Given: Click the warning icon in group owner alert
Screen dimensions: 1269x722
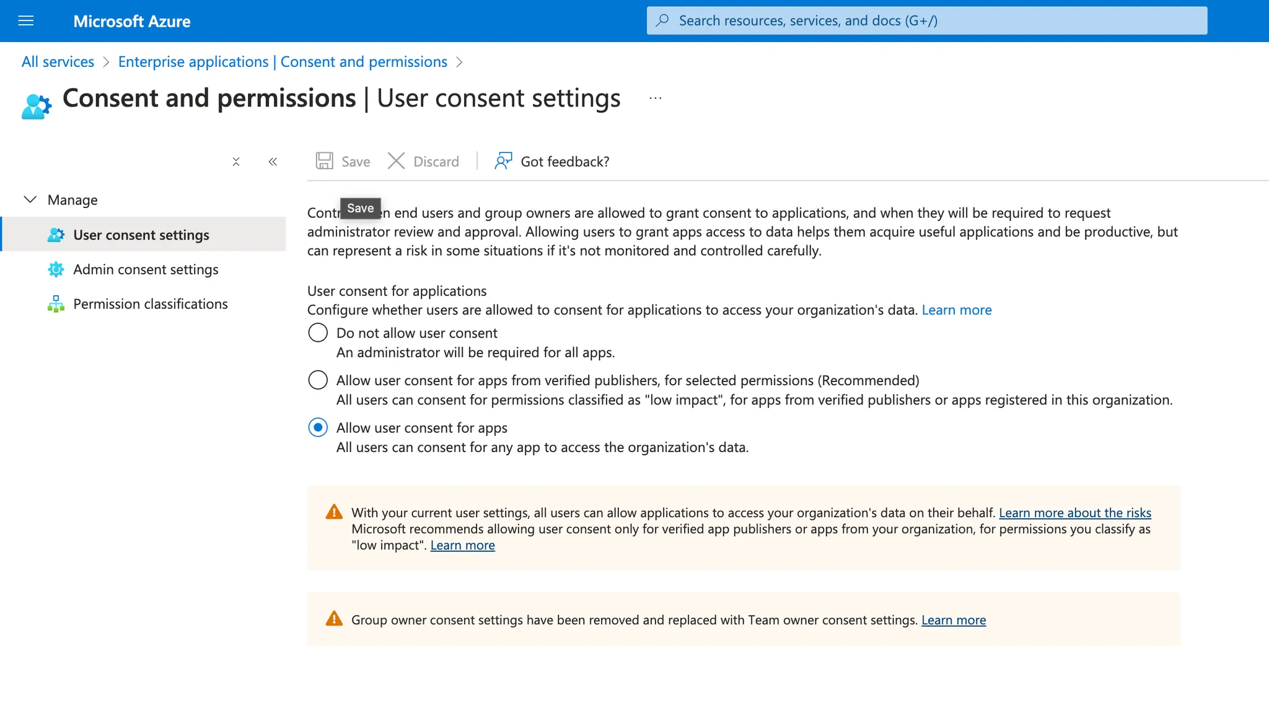Looking at the screenshot, I should click(334, 619).
